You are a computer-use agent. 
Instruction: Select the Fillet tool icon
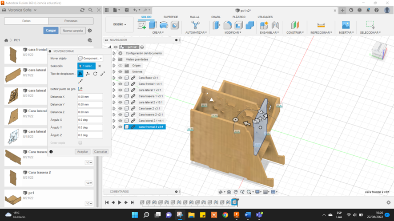228,25
